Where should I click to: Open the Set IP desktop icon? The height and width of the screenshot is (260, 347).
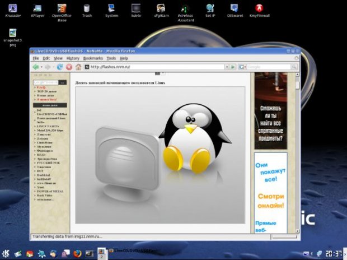[x=210, y=10]
